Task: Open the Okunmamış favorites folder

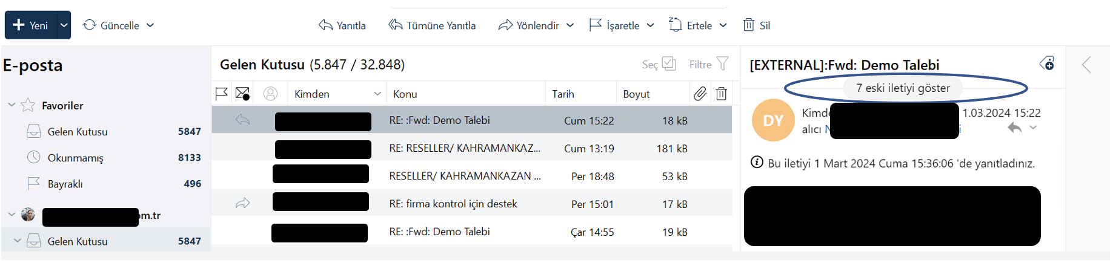Action: click(75, 158)
